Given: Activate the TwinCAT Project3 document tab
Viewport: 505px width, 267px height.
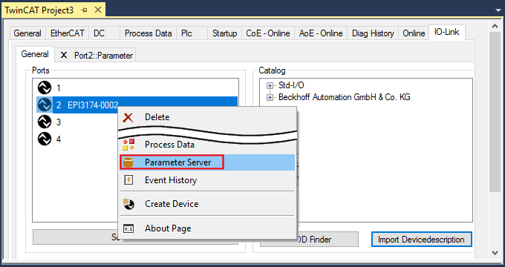Looking at the screenshot, I should [39, 10].
